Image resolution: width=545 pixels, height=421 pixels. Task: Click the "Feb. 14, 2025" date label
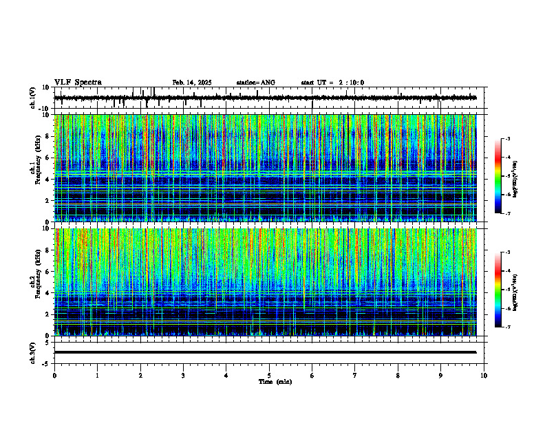point(192,83)
